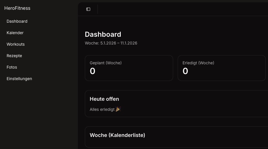Click the Heute offen heading
This screenshot has height=149, width=268.
pos(104,99)
